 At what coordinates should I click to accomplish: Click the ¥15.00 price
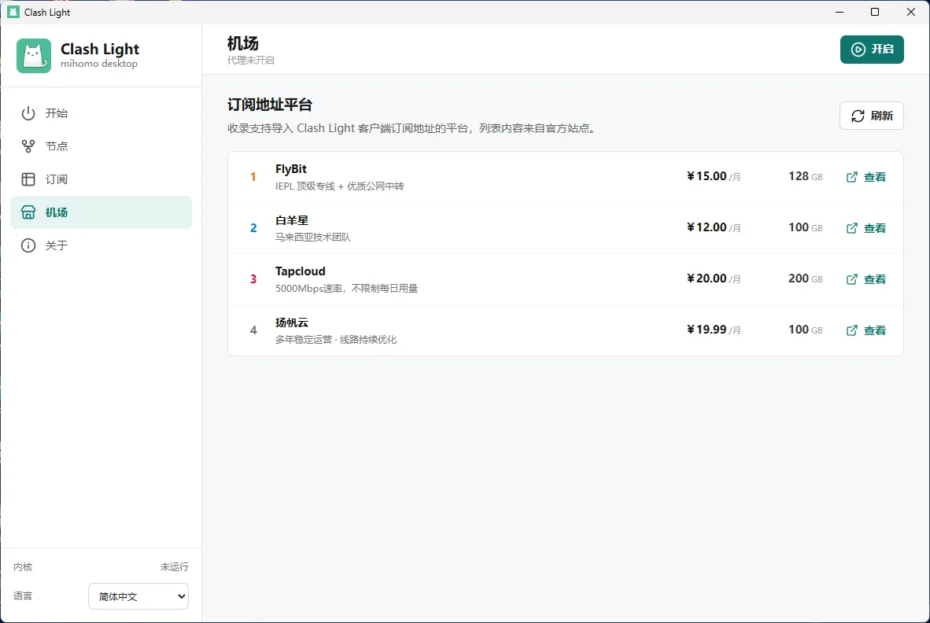pos(714,176)
